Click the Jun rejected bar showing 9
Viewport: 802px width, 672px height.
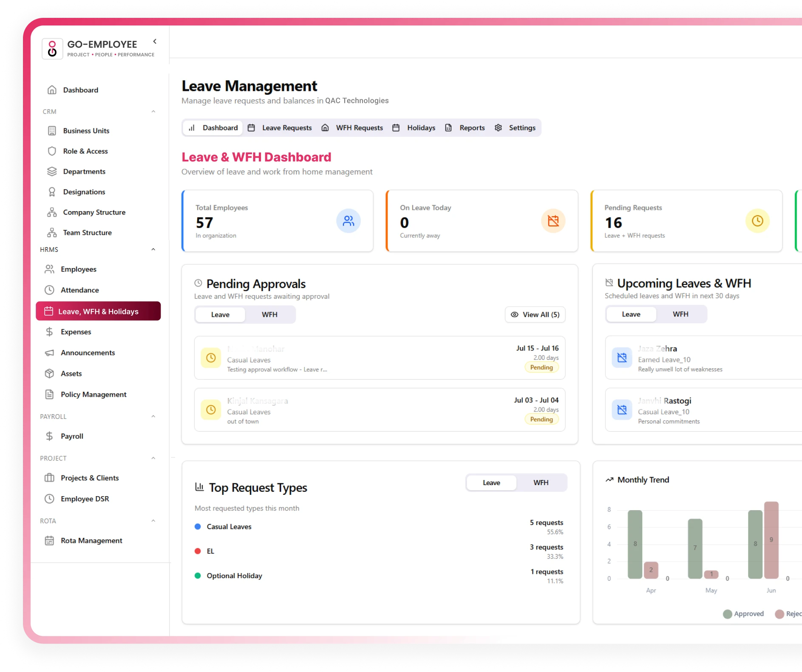click(x=771, y=540)
